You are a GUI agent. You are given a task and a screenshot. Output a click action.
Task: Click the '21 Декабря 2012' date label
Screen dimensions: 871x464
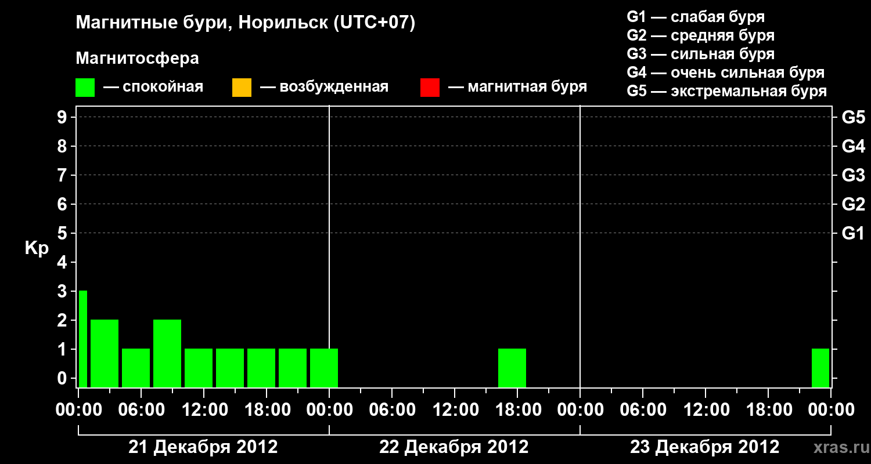coord(203,447)
